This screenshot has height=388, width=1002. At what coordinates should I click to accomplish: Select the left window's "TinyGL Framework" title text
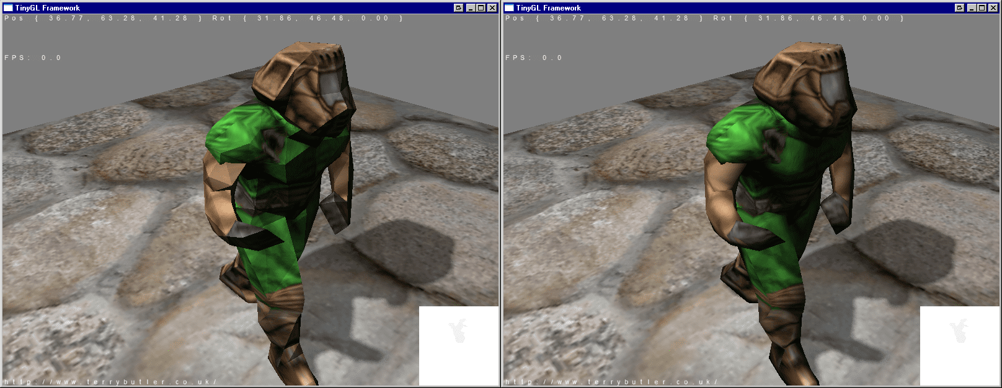coord(48,8)
